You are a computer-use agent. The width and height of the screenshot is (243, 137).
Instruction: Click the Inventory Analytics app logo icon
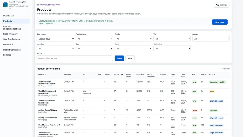tap(5, 5)
